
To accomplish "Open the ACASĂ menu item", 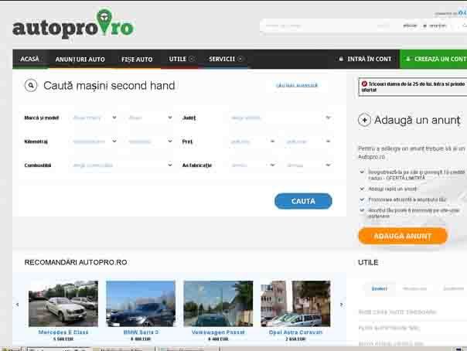I will (x=30, y=59).
